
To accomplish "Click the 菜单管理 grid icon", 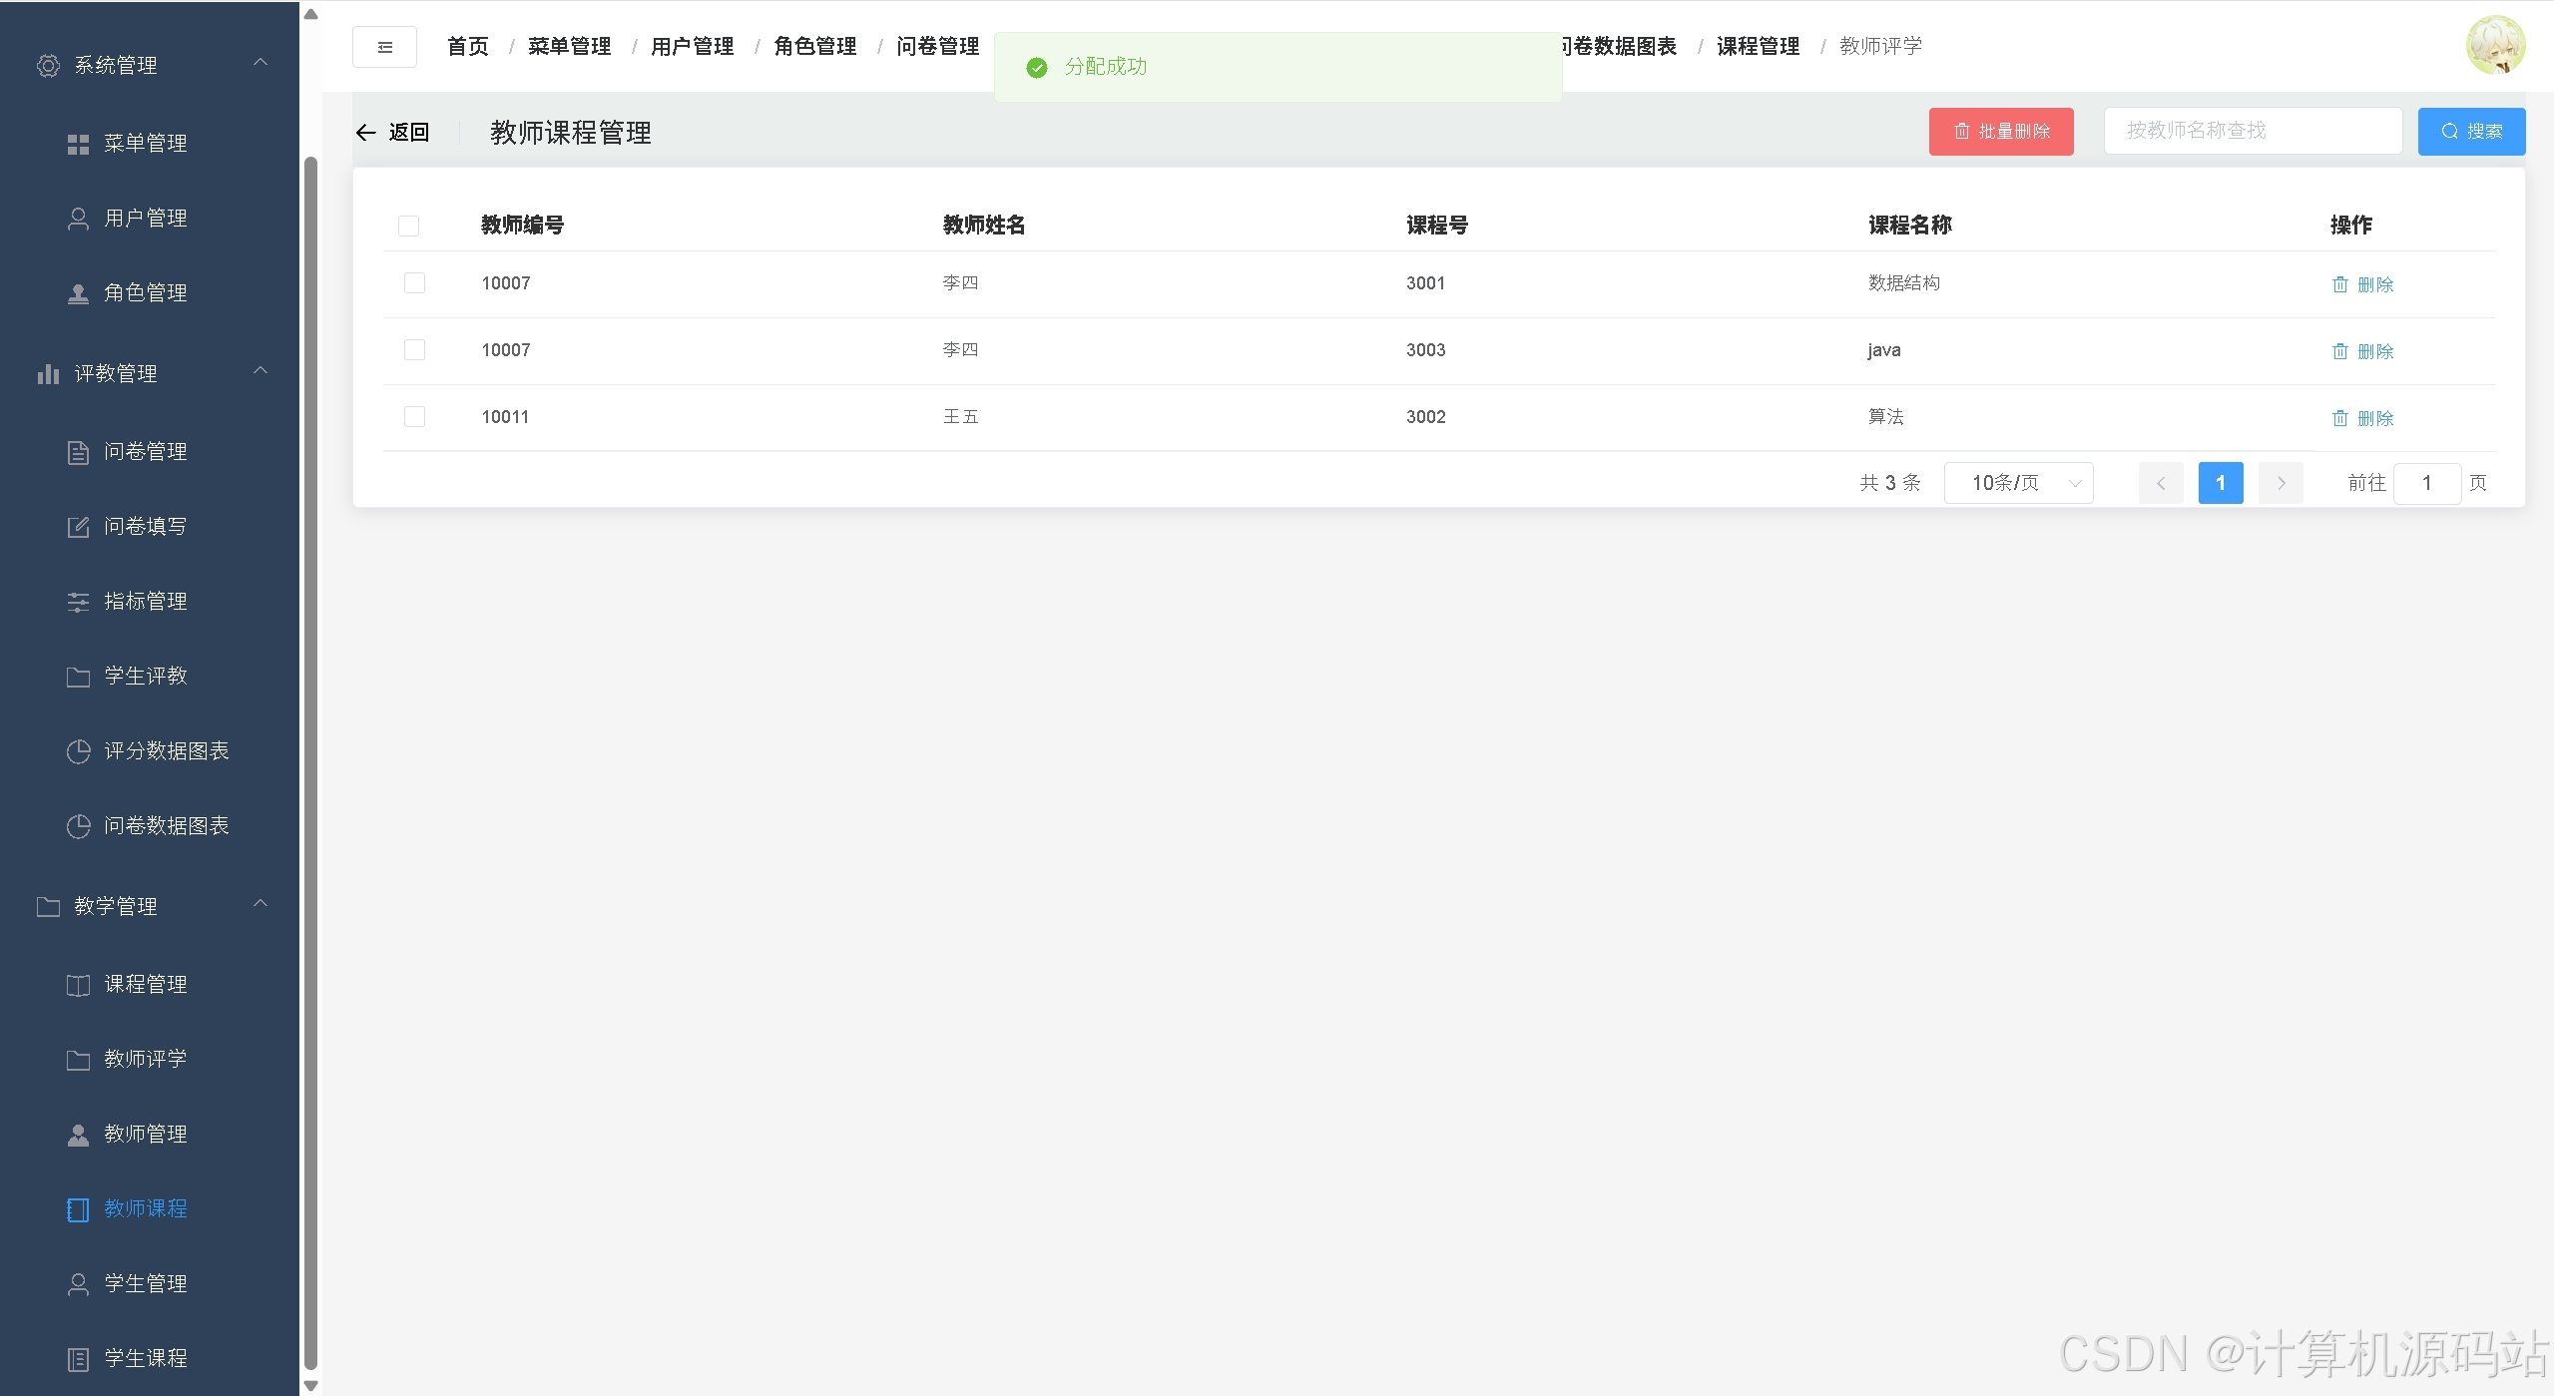I will pos(78,145).
